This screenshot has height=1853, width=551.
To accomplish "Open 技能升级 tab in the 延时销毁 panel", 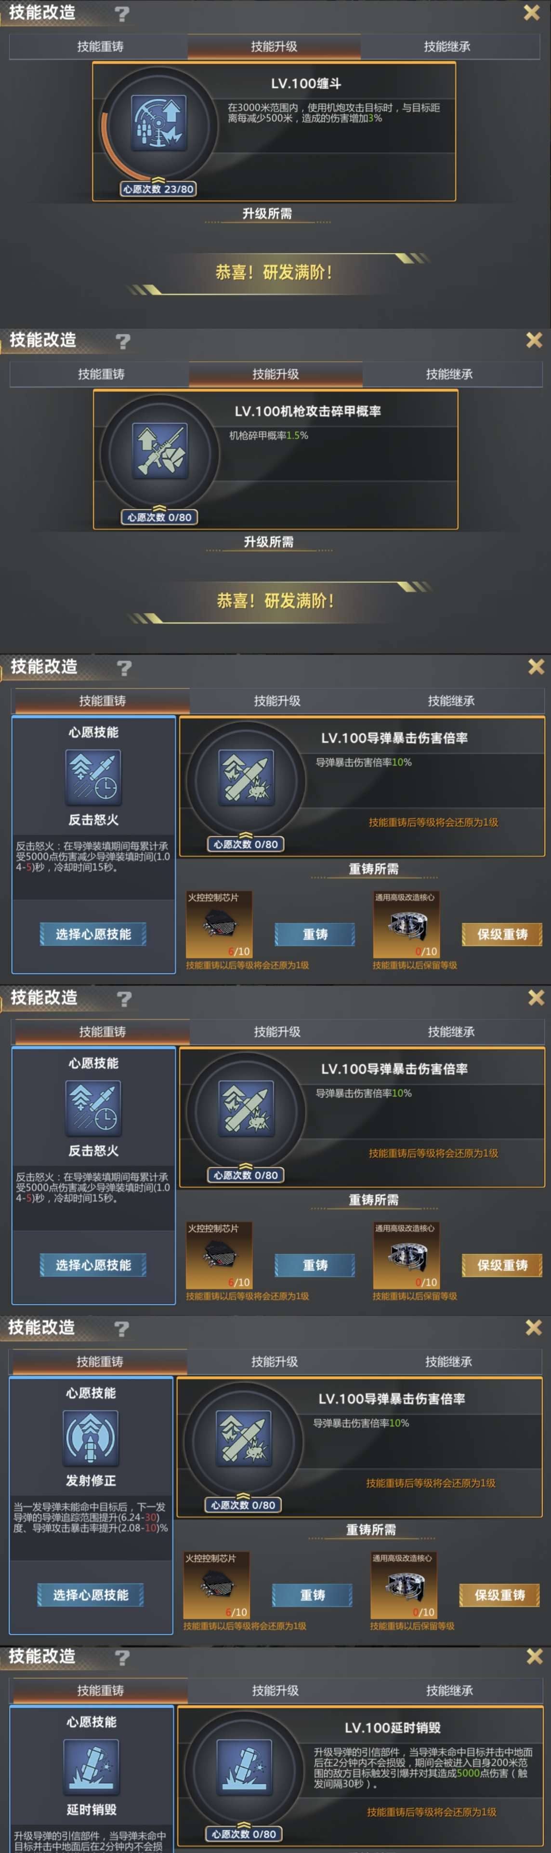I will 275,1691.
